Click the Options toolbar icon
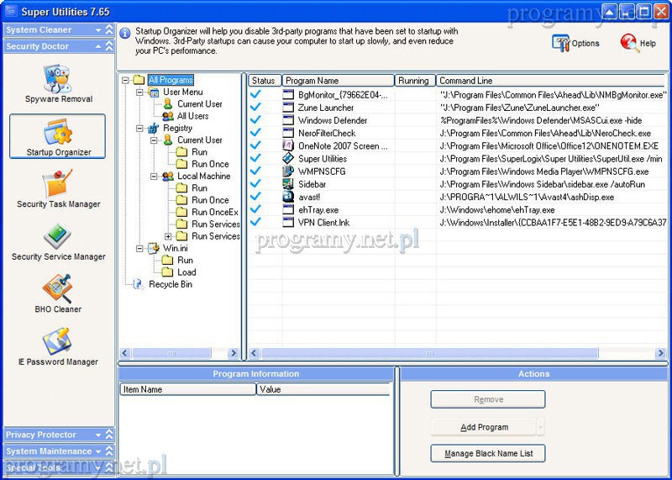This screenshot has height=480, width=672. (x=575, y=43)
